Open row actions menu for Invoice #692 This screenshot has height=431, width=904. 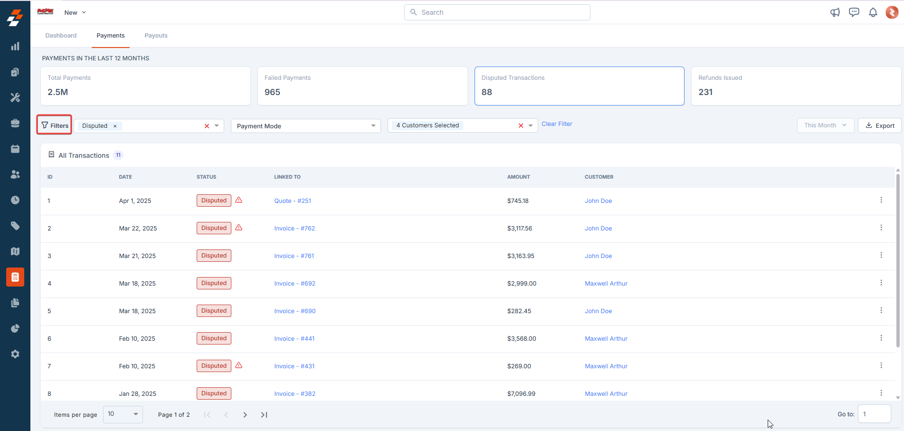[x=881, y=283]
